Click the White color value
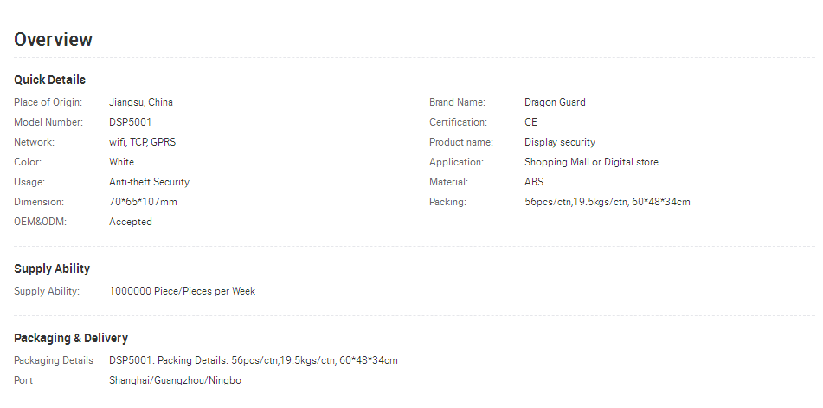 coord(121,162)
